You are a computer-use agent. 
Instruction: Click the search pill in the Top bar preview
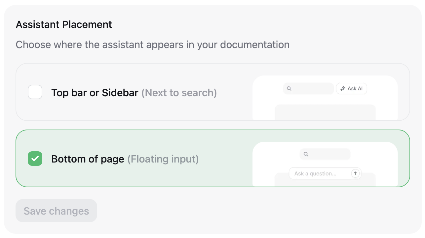point(308,88)
